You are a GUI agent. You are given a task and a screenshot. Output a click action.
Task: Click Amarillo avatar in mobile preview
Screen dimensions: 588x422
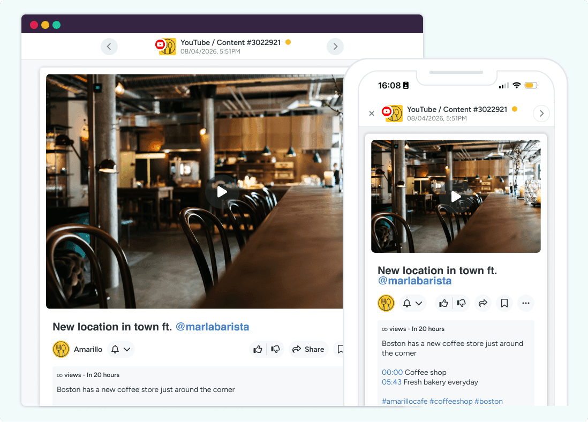pyautogui.click(x=386, y=303)
